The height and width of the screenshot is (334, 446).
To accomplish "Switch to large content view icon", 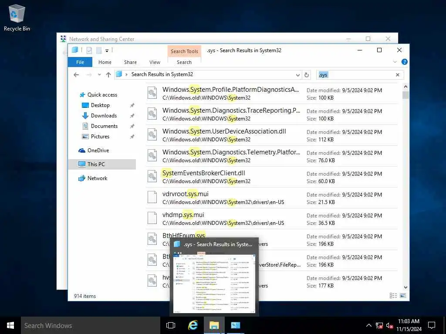I will tap(403, 296).
